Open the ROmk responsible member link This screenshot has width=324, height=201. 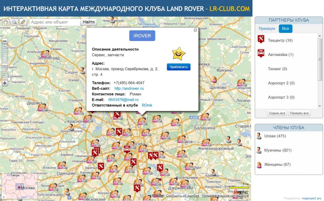pyautogui.click(x=147, y=105)
